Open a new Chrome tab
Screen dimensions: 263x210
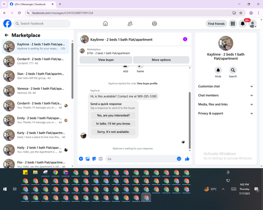pos(60,4)
